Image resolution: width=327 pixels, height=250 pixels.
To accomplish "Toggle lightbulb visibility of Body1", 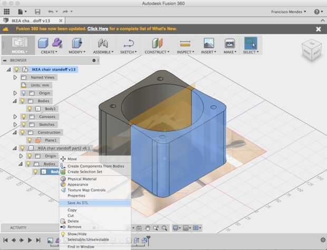I will [x=30, y=108].
